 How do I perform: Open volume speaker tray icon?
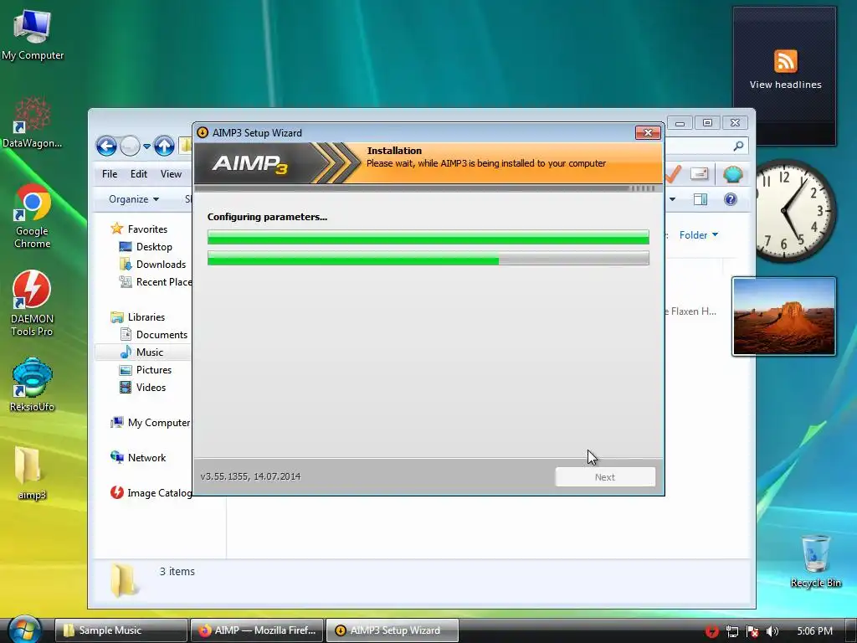(772, 631)
